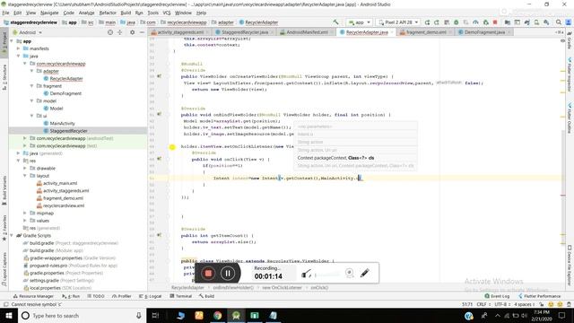Select MainActivity in project tree
This screenshot has height=323, width=574.
tap(62, 123)
